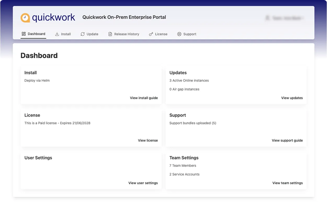
Task: Switch to the Update tab
Action: [x=89, y=34]
